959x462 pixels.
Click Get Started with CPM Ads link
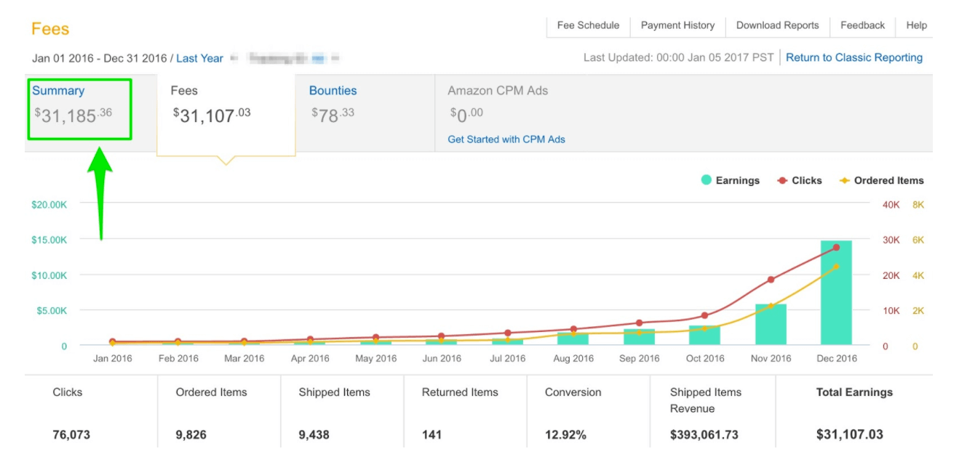(x=506, y=139)
